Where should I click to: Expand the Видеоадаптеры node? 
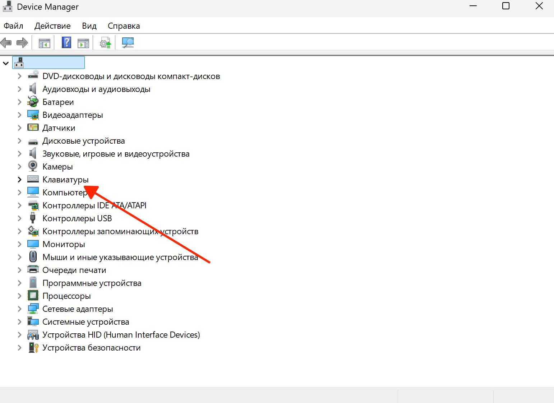(20, 115)
